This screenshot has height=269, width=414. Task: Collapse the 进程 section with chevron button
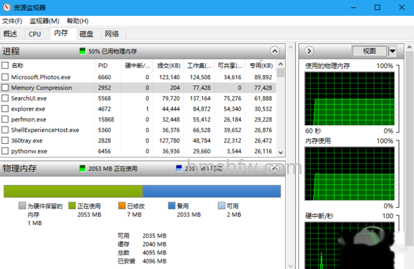point(275,51)
